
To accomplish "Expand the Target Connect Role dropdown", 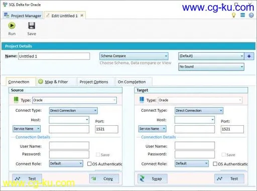I will pos(192,163).
